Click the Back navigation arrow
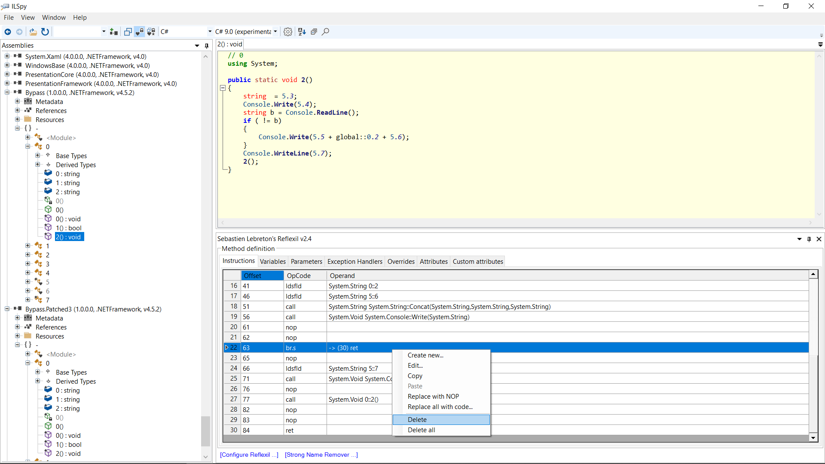825x464 pixels. pyautogui.click(x=8, y=32)
